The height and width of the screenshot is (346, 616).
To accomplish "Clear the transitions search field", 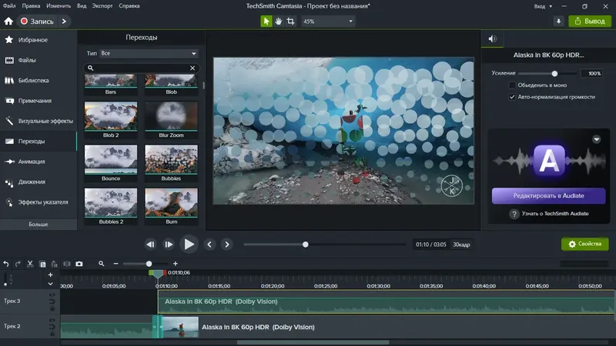I will (x=192, y=68).
